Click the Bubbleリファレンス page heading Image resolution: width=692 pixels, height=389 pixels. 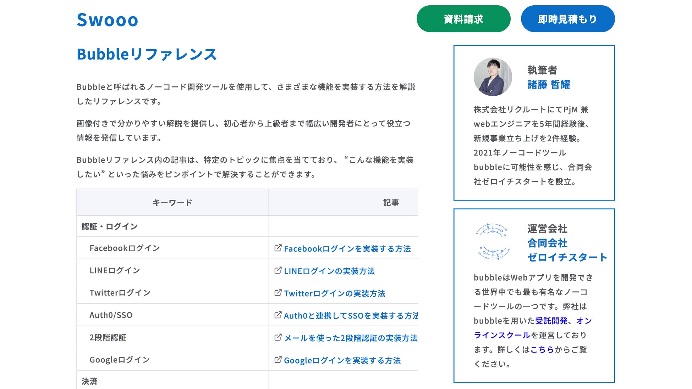coord(147,55)
